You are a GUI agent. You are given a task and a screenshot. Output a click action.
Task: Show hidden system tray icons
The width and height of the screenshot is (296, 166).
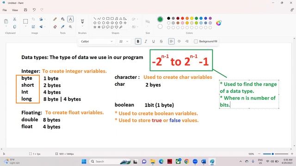[240, 161]
